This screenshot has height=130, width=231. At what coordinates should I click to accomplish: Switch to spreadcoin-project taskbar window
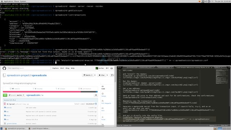pos(15,129)
